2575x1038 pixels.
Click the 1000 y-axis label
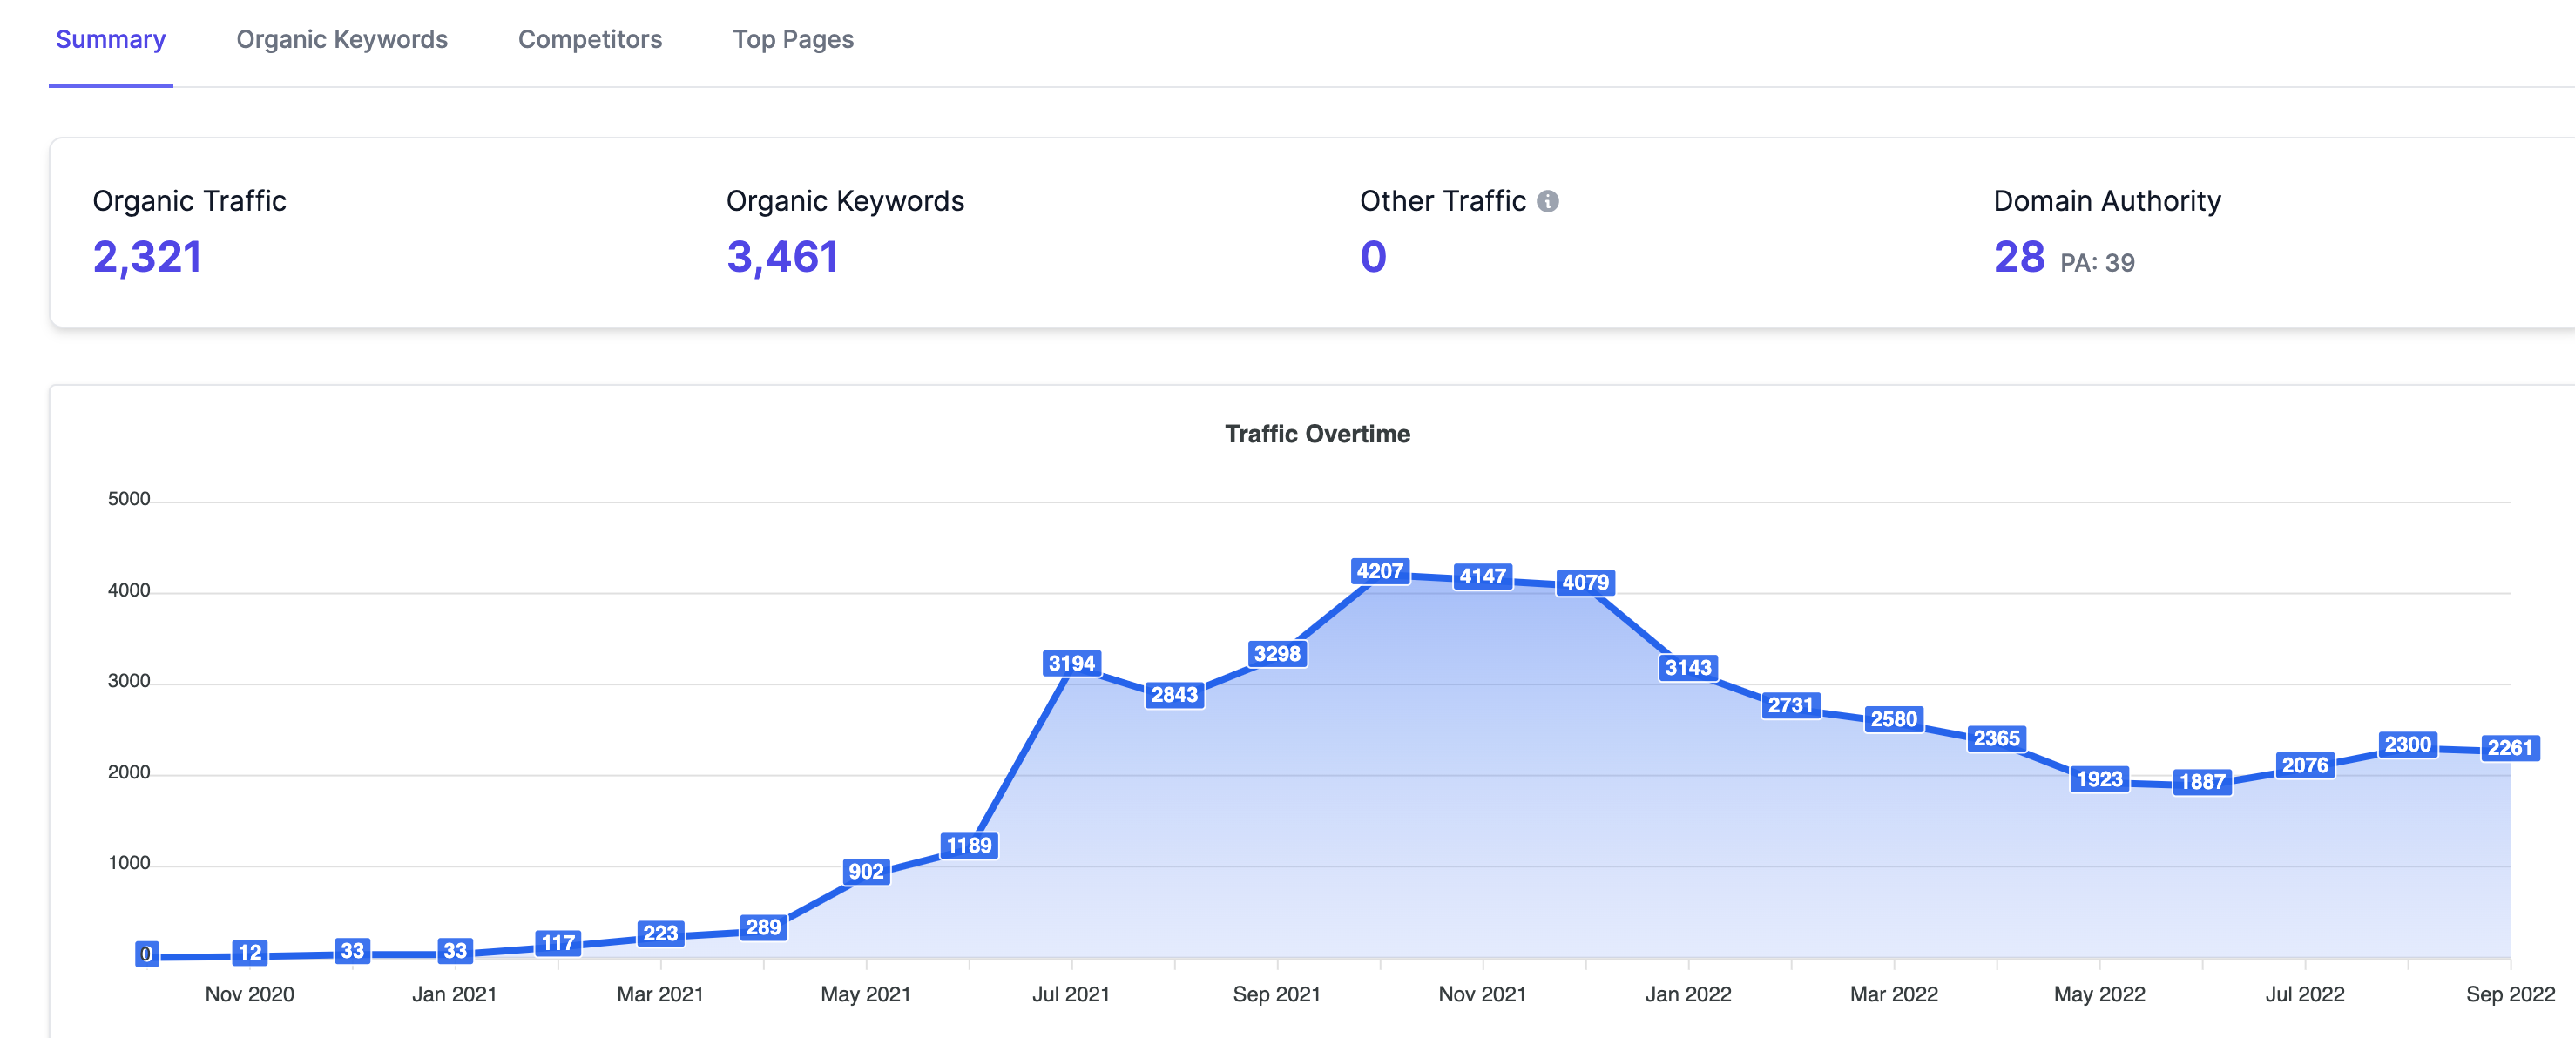click(x=129, y=863)
